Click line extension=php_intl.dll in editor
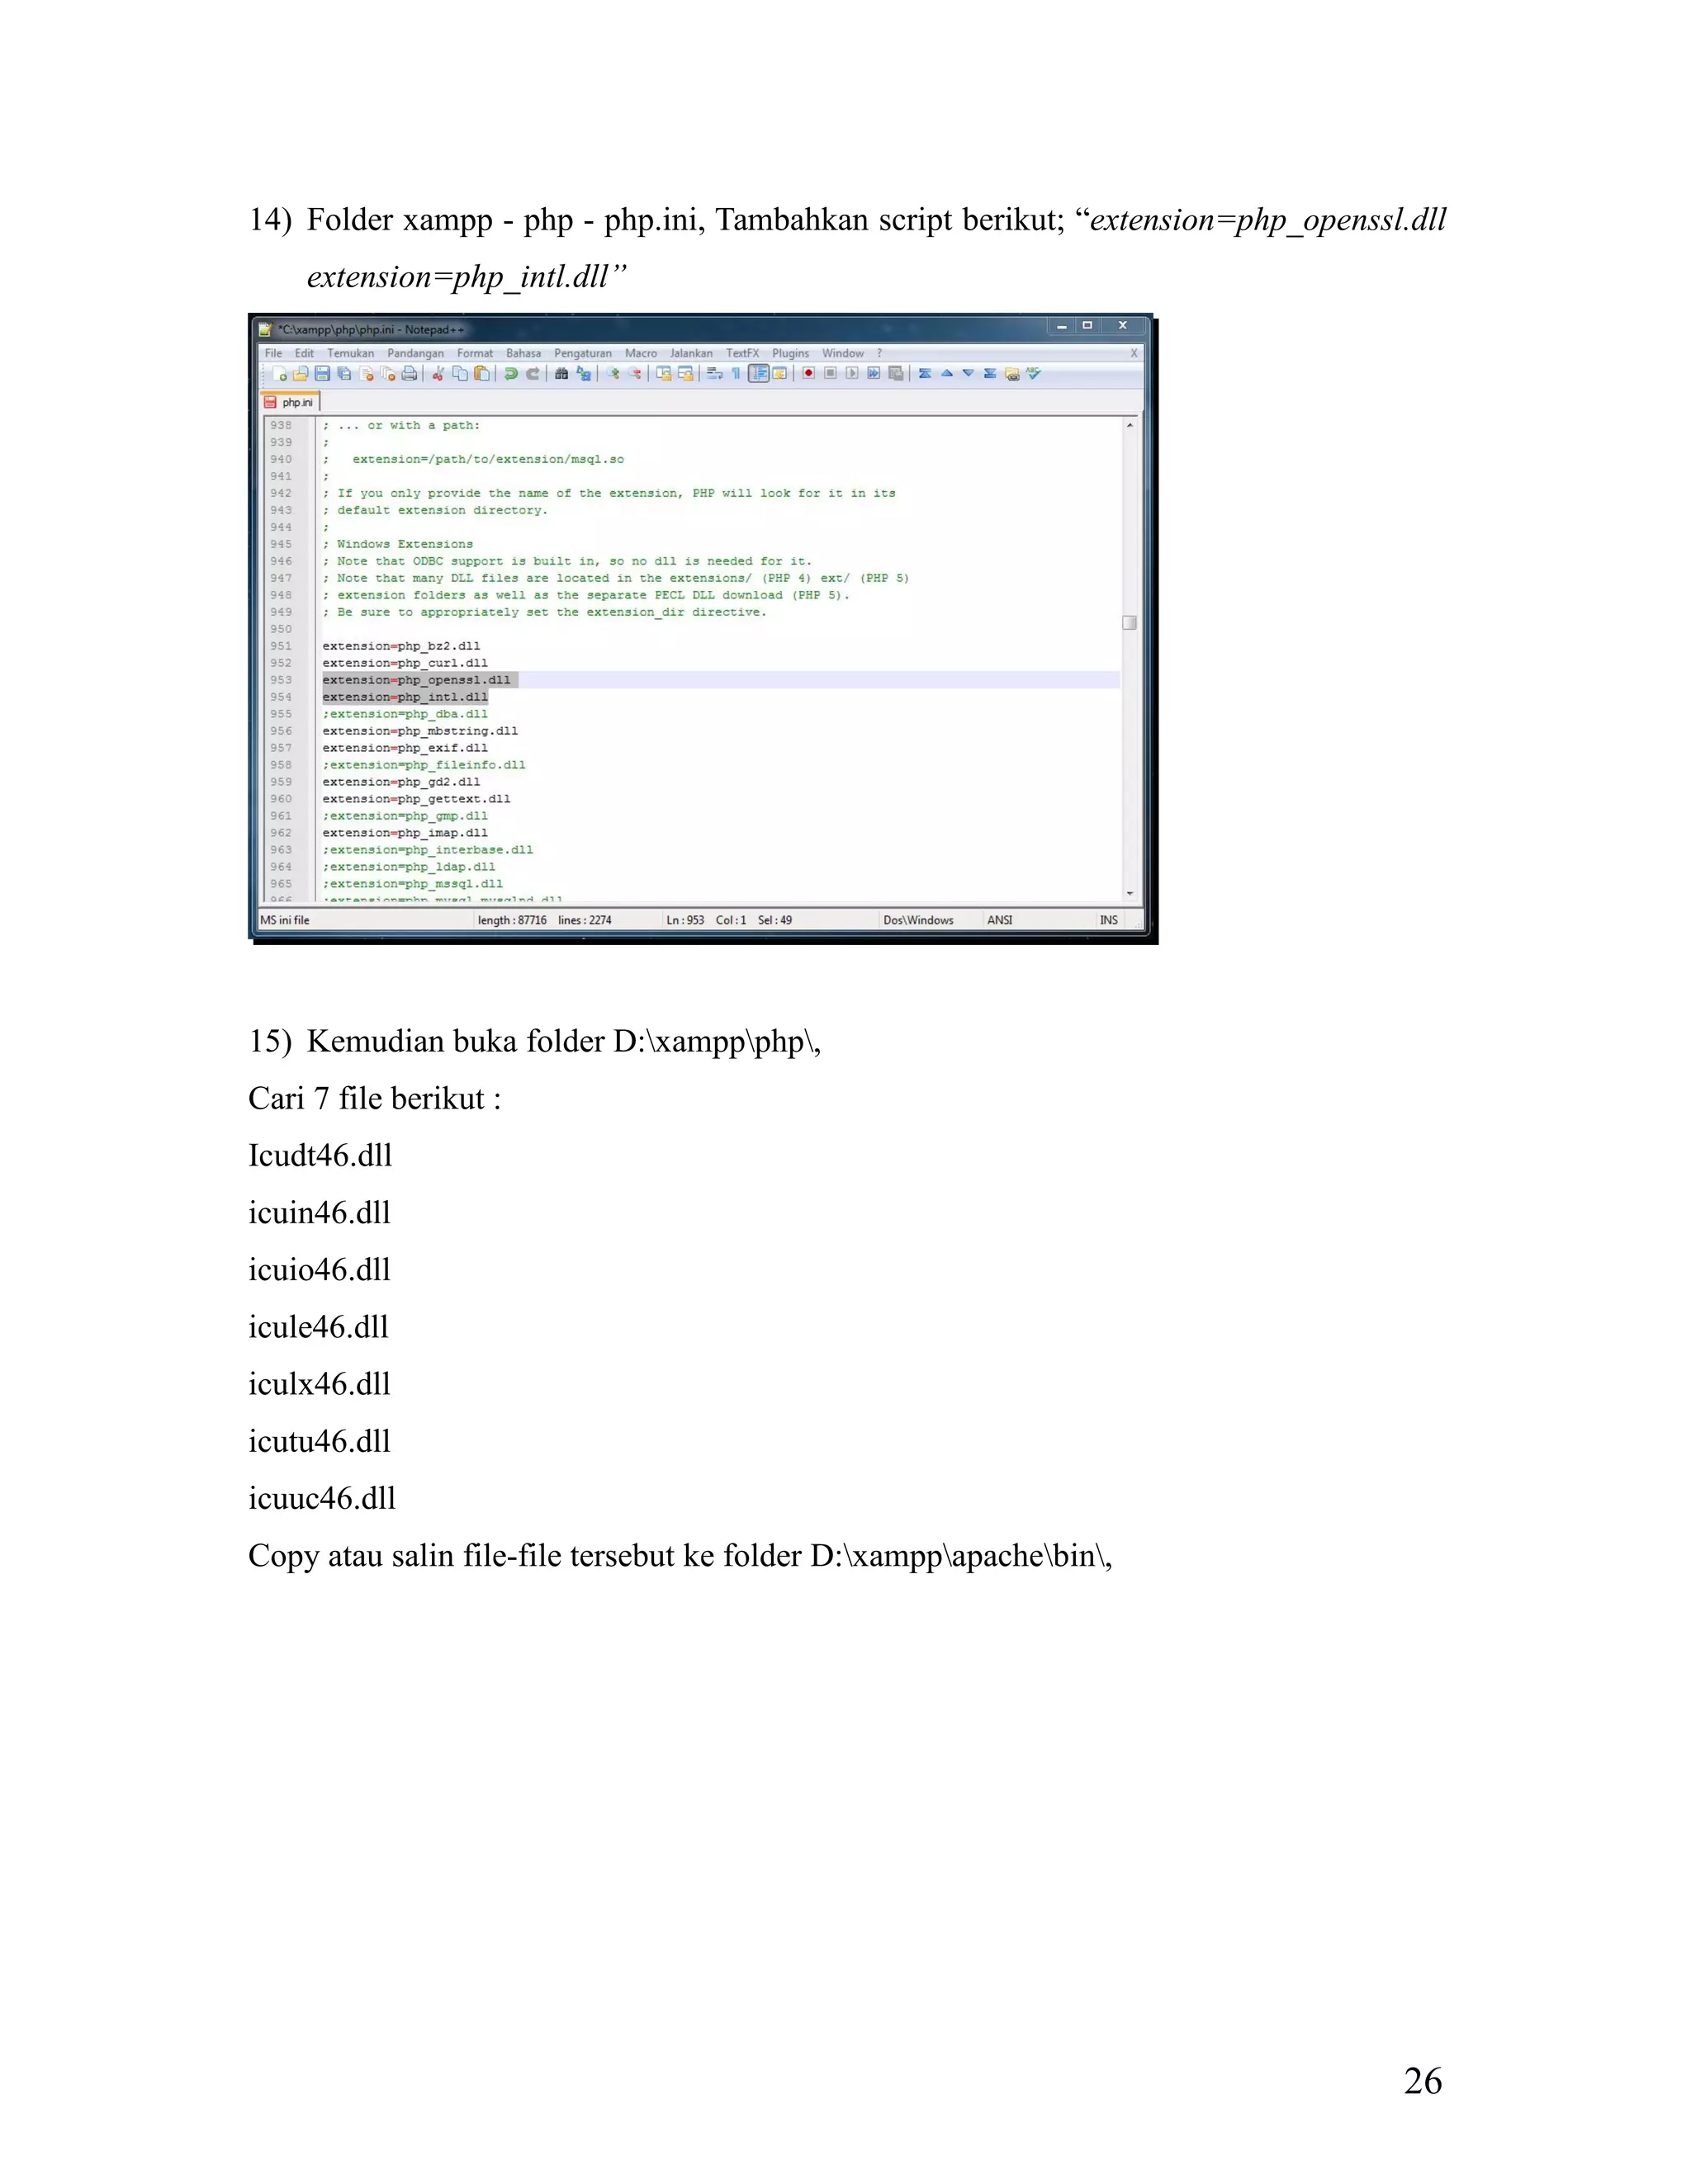 pyautogui.click(x=405, y=697)
